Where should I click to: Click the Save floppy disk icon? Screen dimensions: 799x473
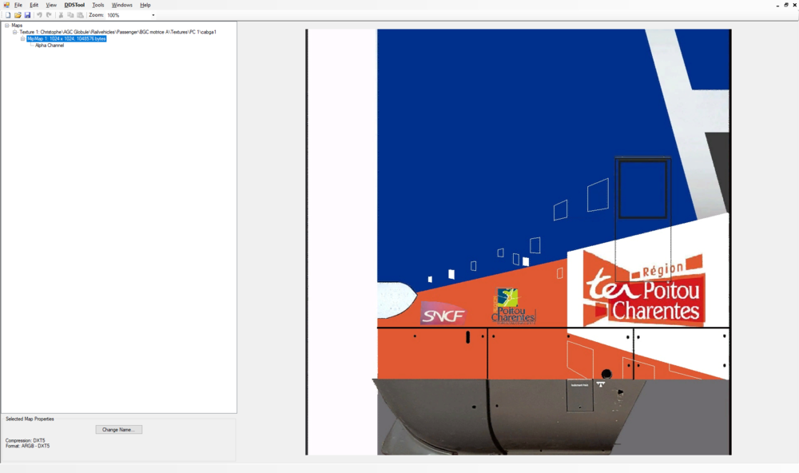pos(27,15)
